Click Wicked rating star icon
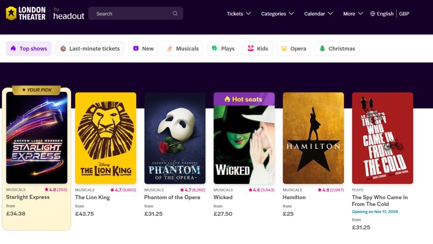This screenshot has width=433, height=244. coord(250,190)
